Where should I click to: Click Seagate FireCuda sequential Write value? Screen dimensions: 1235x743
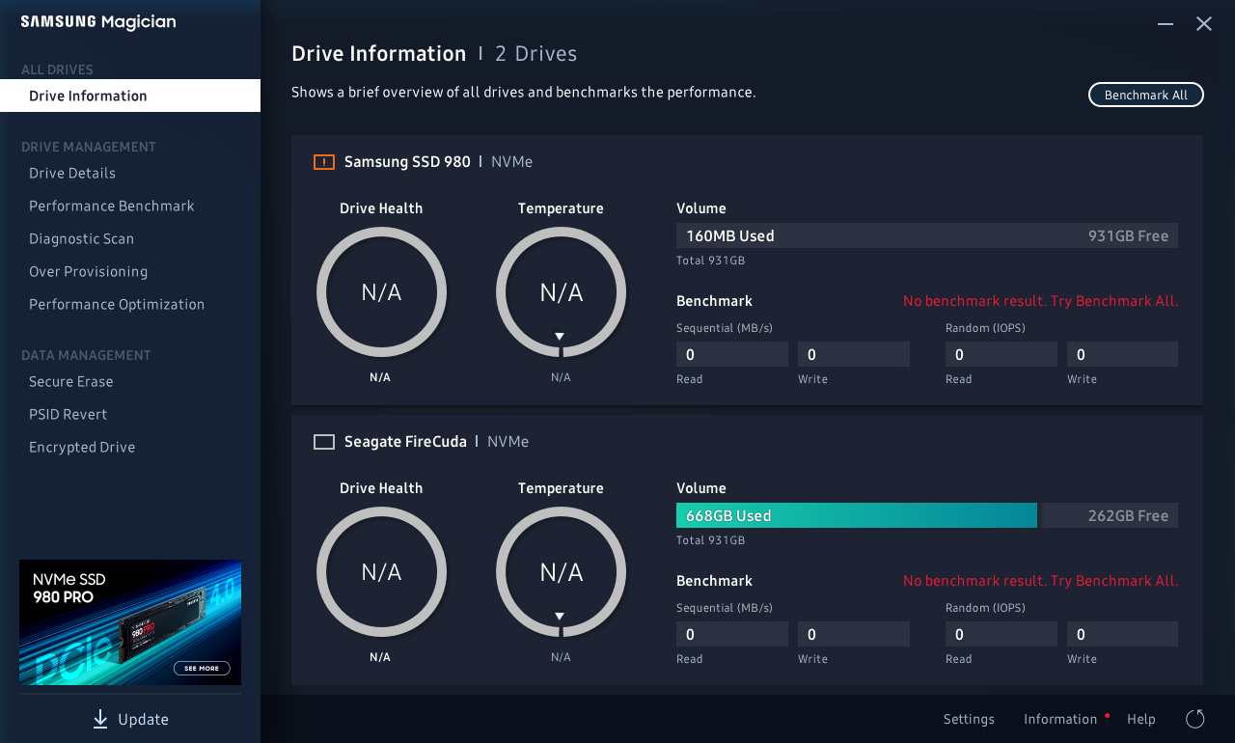(854, 634)
